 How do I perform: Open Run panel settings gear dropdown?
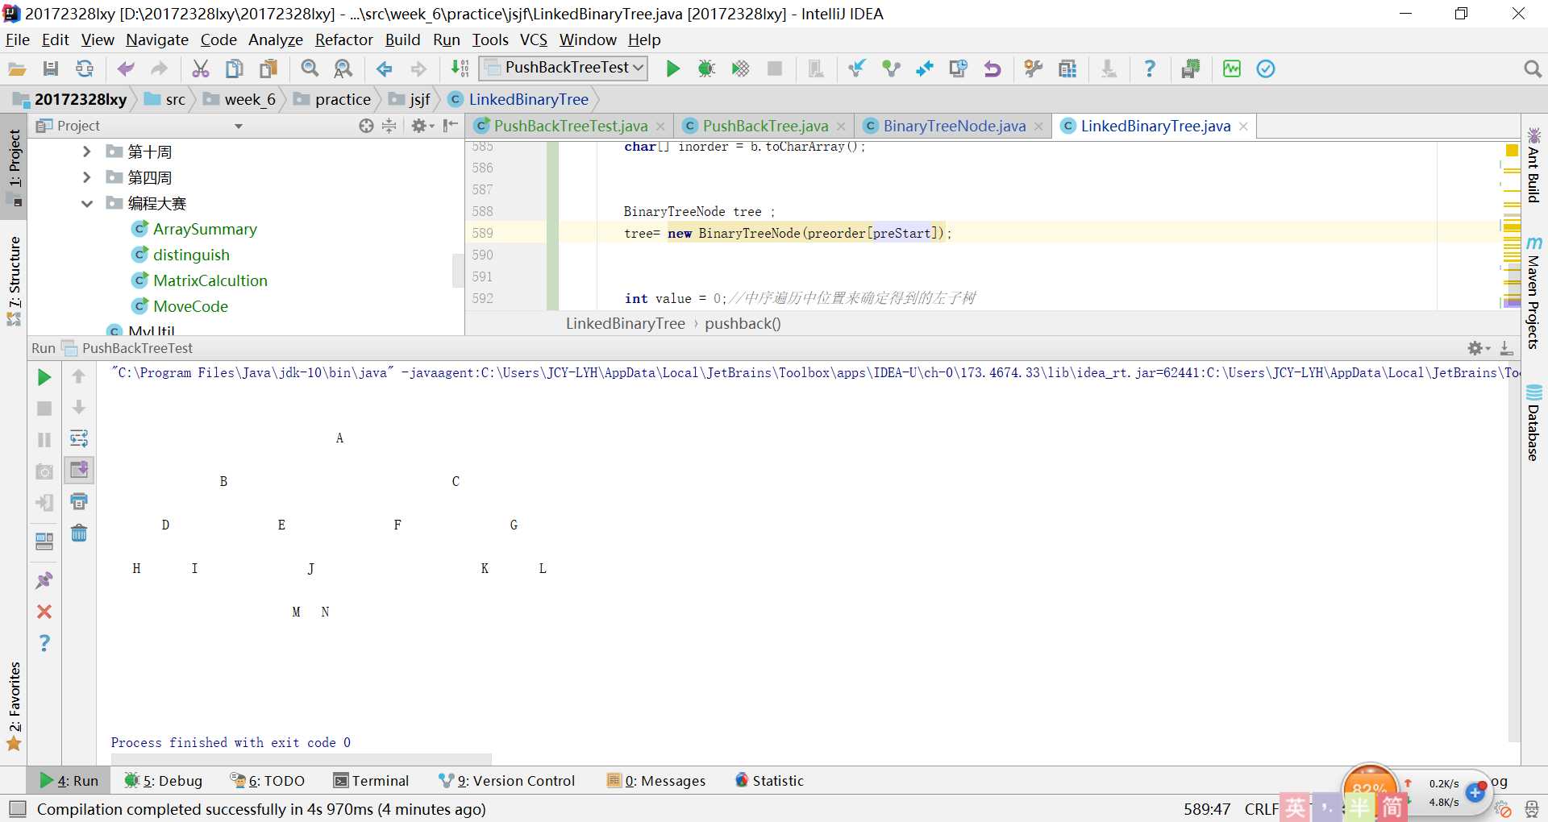pos(1479,348)
